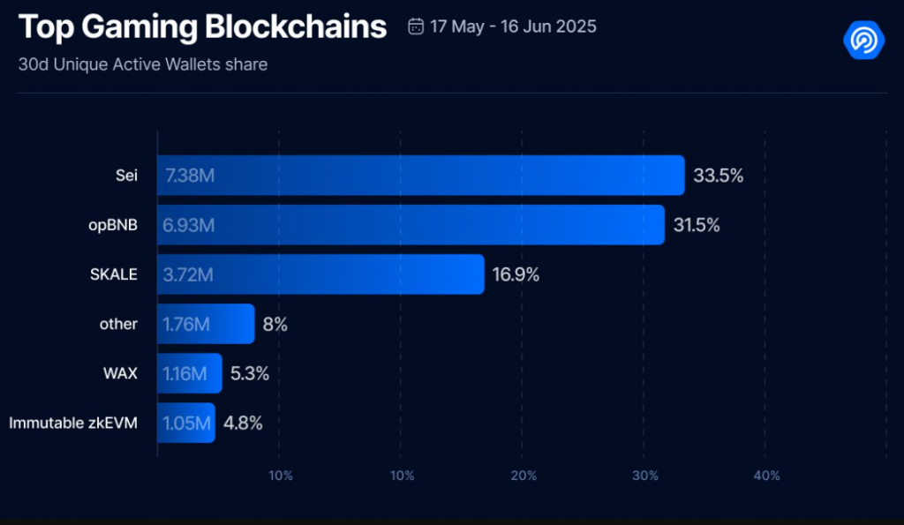Click the 30d Unique Active Wallets share subtitle
Viewport: 904px width, 525px height.
tap(142, 64)
